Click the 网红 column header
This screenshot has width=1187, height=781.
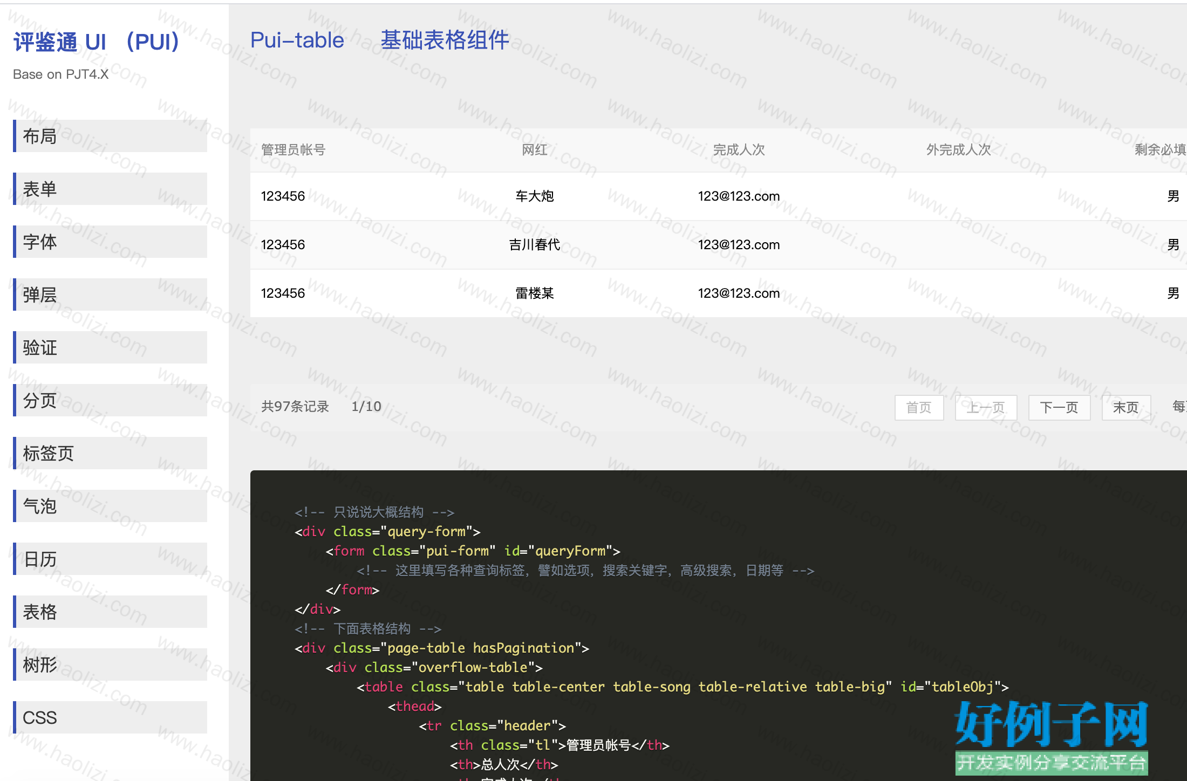tap(535, 149)
